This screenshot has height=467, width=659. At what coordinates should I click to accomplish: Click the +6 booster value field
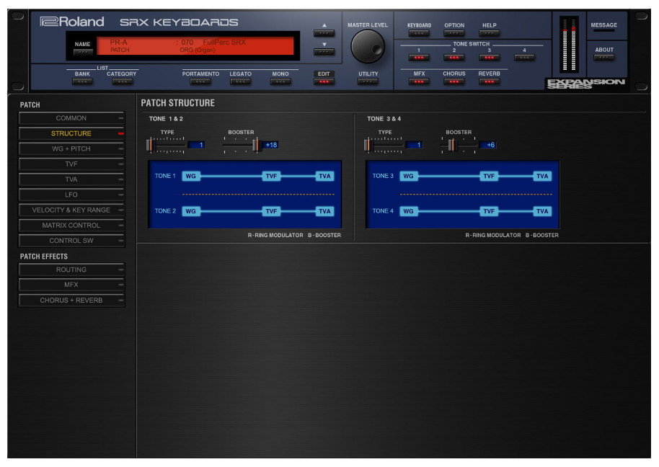488,145
